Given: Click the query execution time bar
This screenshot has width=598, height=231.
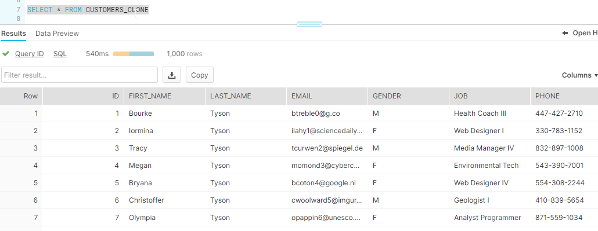Looking at the screenshot, I should click(134, 54).
